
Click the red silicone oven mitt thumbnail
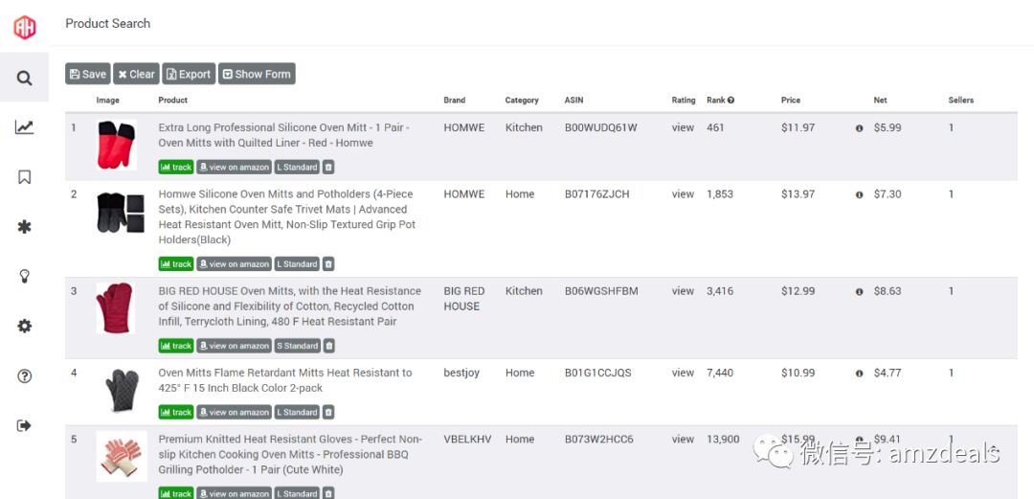116,145
